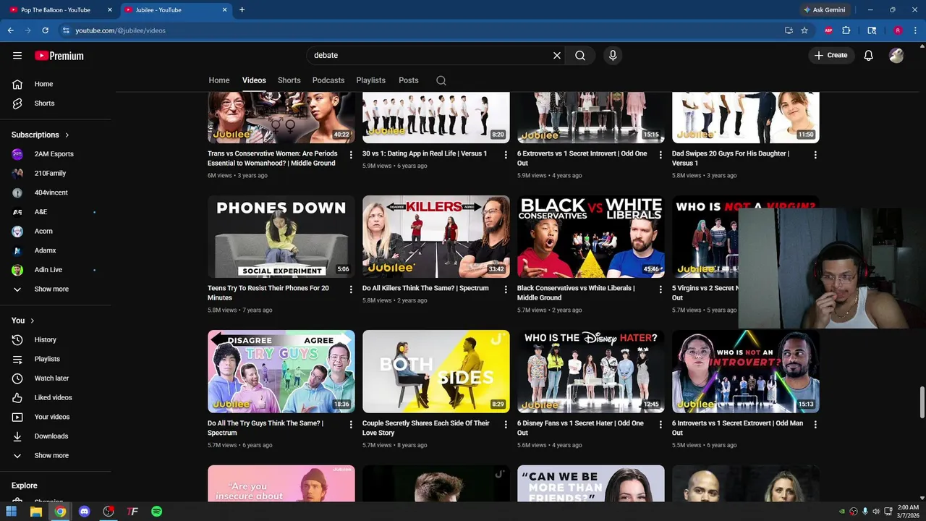Viewport: 926px width, 521px height.
Task: Expand the Subscriptions section chevron
Action: tap(67, 135)
